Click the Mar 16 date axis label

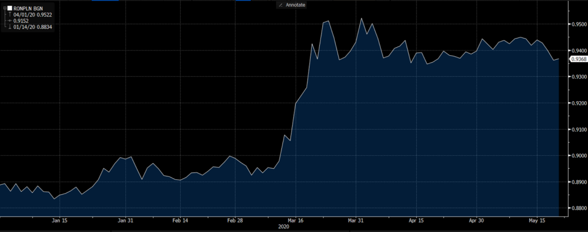tap(295, 220)
